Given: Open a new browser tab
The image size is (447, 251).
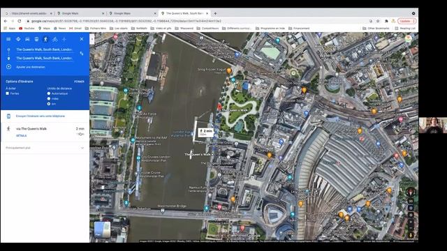Looking at the screenshot, I should pyautogui.click(x=215, y=13).
